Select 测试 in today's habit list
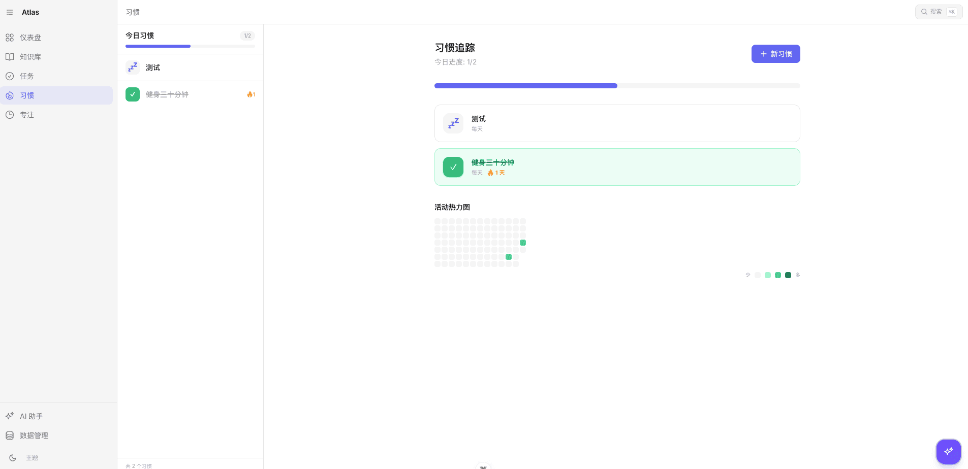968x469 pixels. pyautogui.click(x=190, y=68)
